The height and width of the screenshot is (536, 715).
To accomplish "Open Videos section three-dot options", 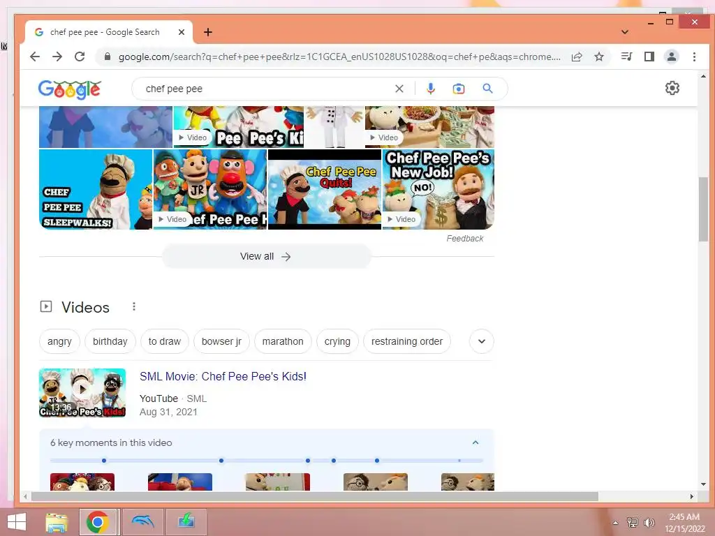I will click(133, 307).
